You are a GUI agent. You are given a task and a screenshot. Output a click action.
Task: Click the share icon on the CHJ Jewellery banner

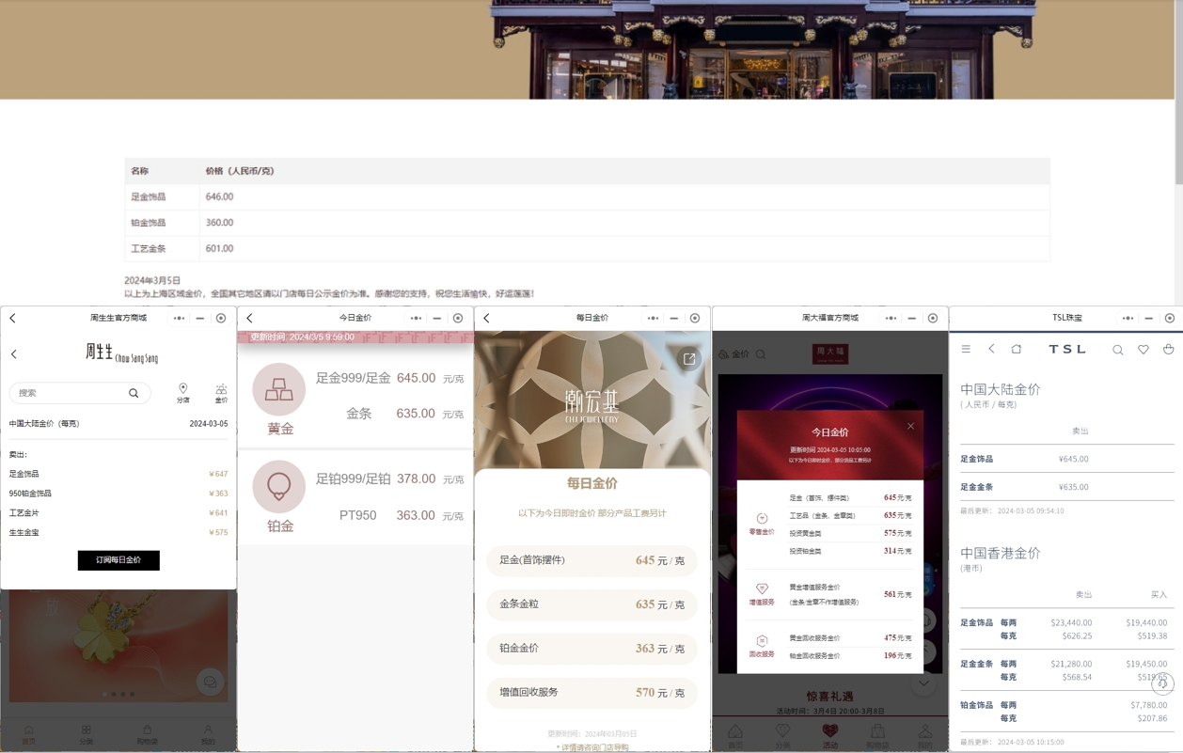click(689, 359)
